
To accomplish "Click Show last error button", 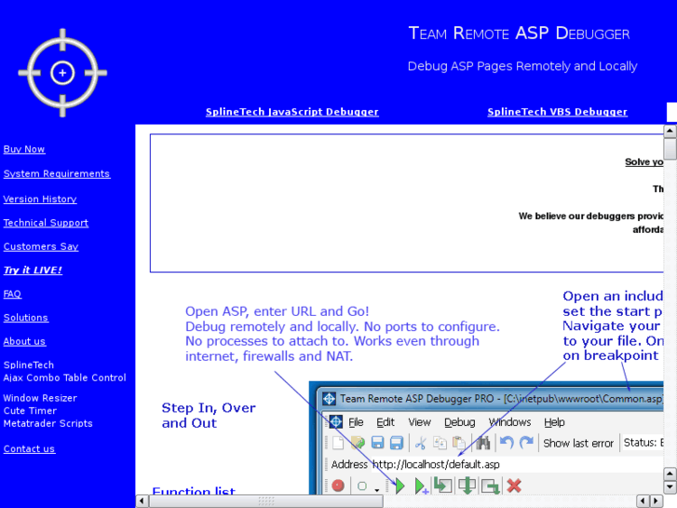I will tap(578, 443).
